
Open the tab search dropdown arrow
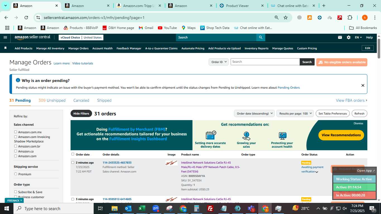coord(5,6)
